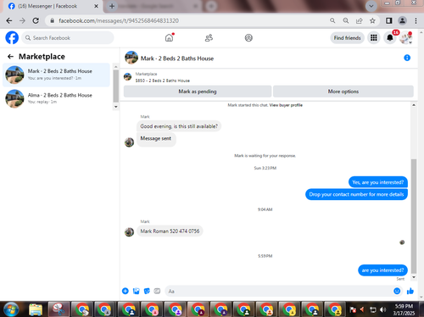The image size is (424, 317).
Task: Close the Messenger | Facebook tab
Action: tap(96, 6)
